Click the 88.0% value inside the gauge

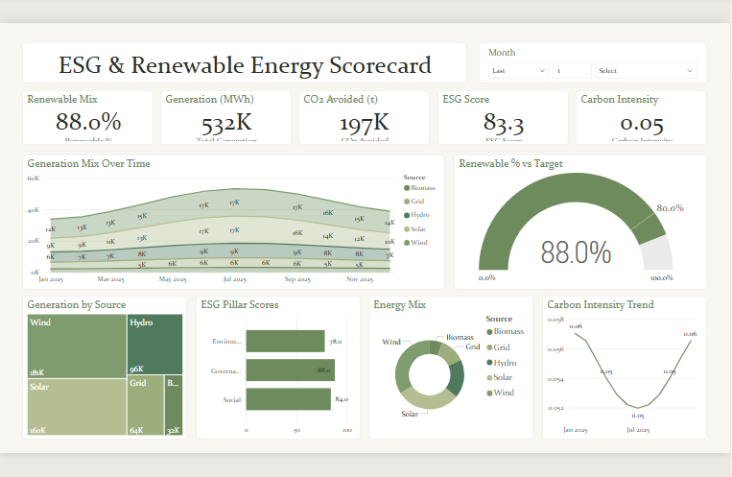click(x=576, y=252)
